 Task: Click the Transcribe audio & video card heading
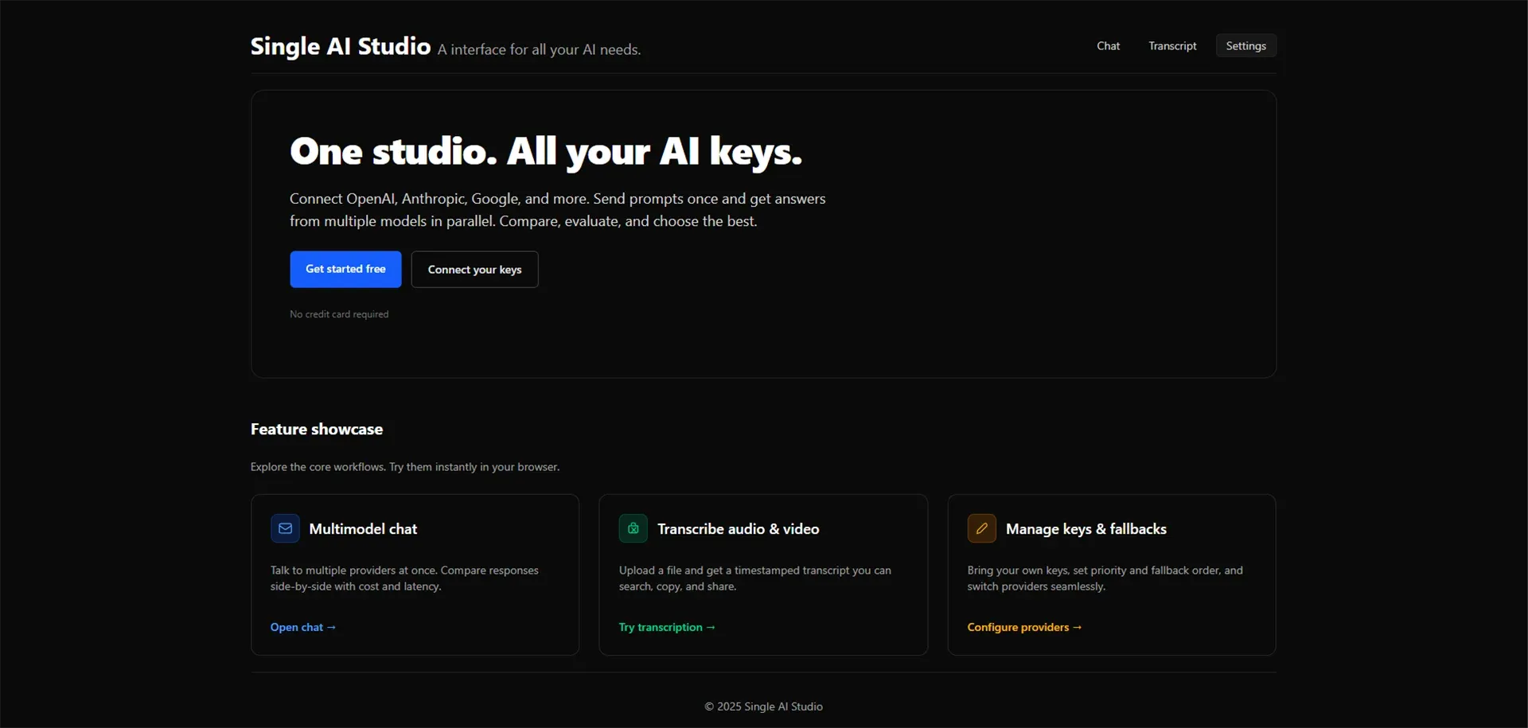pos(738,529)
